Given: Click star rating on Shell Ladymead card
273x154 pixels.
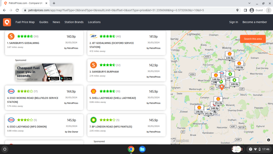Looking at the screenshot, I should (107, 91).
